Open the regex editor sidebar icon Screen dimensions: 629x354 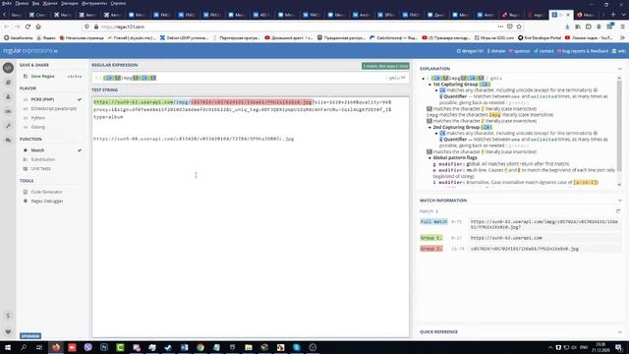8,68
